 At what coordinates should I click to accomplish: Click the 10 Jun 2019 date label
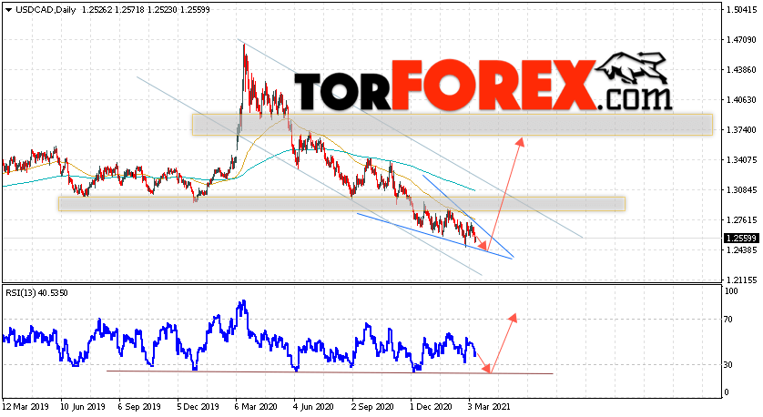[81, 407]
